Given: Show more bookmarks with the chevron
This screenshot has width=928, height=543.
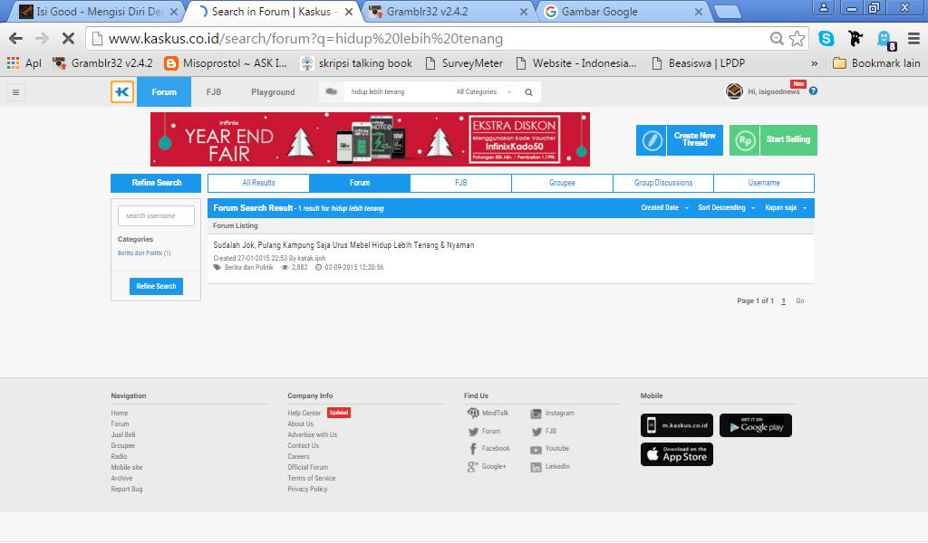Looking at the screenshot, I should tap(815, 63).
